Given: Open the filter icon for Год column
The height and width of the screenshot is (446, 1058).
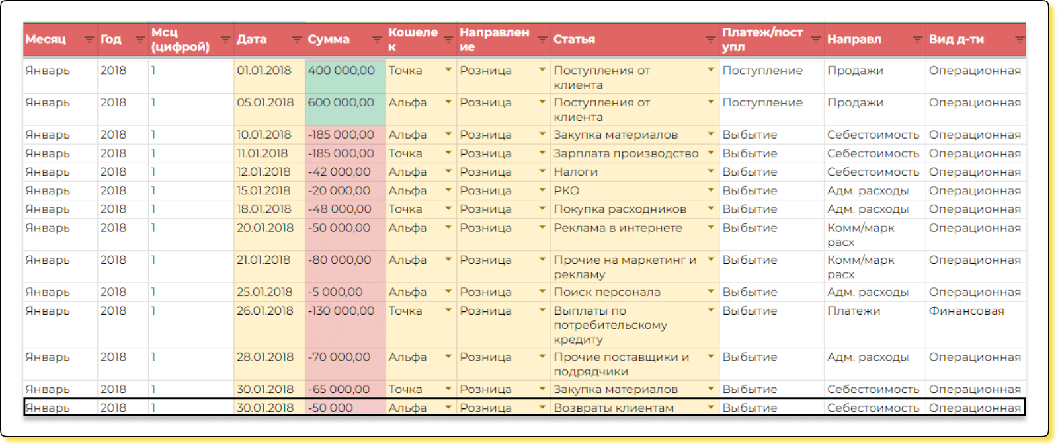Looking at the screenshot, I should click(140, 40).
